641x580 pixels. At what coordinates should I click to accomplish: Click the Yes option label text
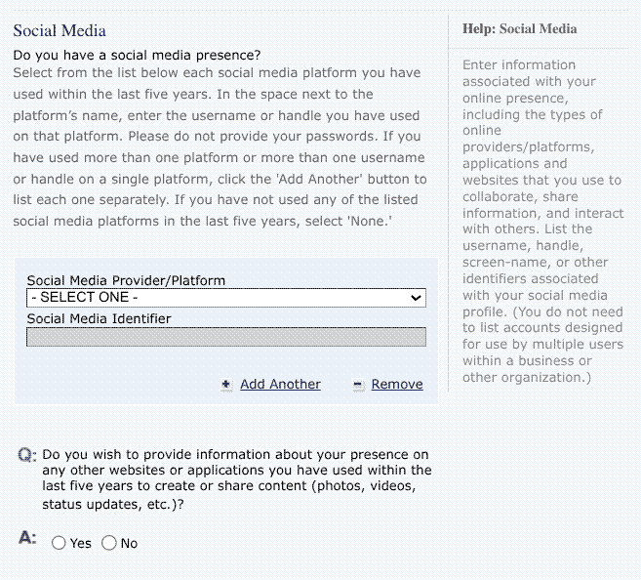coord(81,543)
